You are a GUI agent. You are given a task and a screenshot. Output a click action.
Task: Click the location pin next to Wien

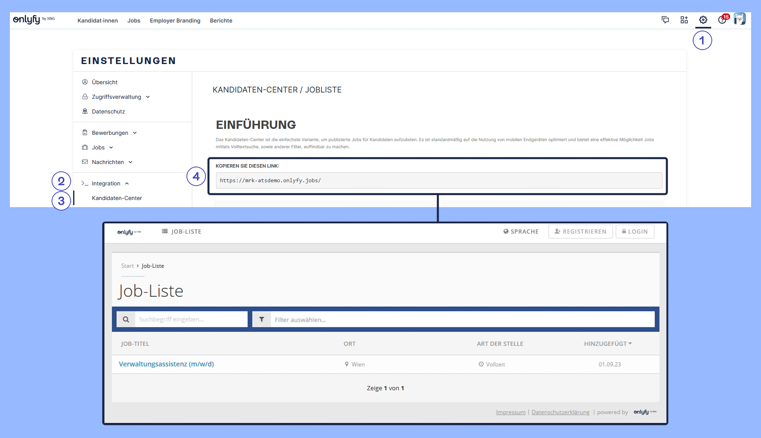click(x=346, y=364)
